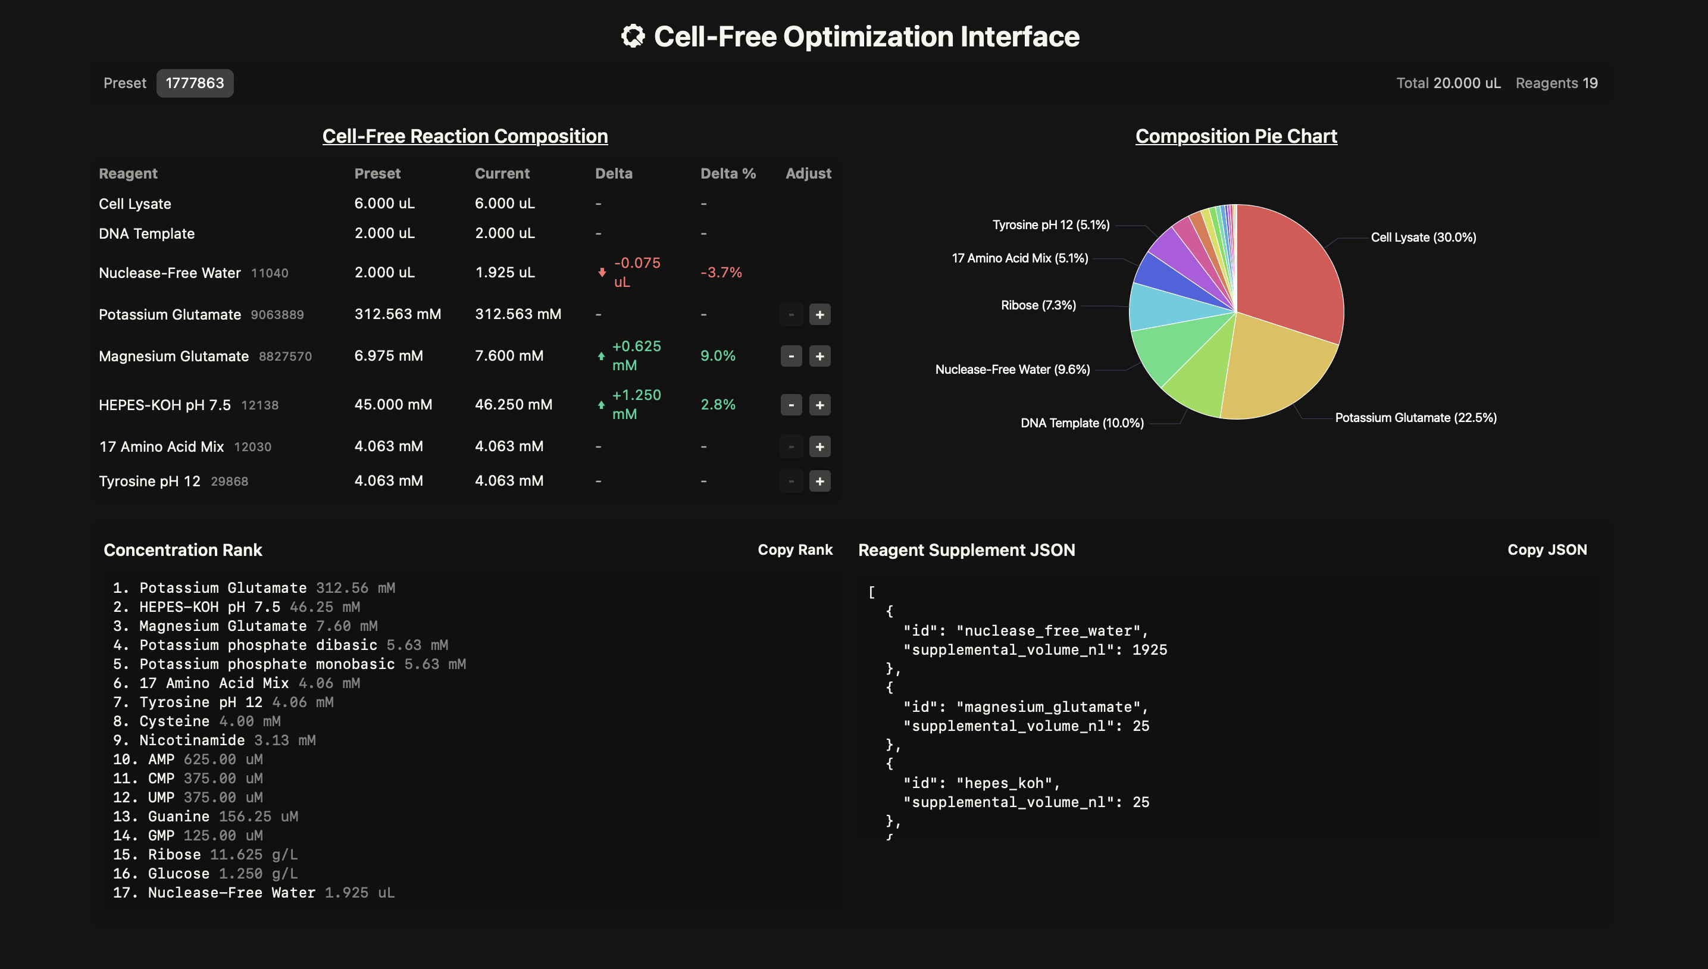Decrease Potassium Glutamate with minus button
This screenshot has width=1708, height=969.
coord(791,315)
